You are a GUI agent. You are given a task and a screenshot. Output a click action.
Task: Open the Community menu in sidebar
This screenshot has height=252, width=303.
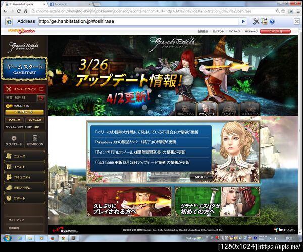click(24, 177)
